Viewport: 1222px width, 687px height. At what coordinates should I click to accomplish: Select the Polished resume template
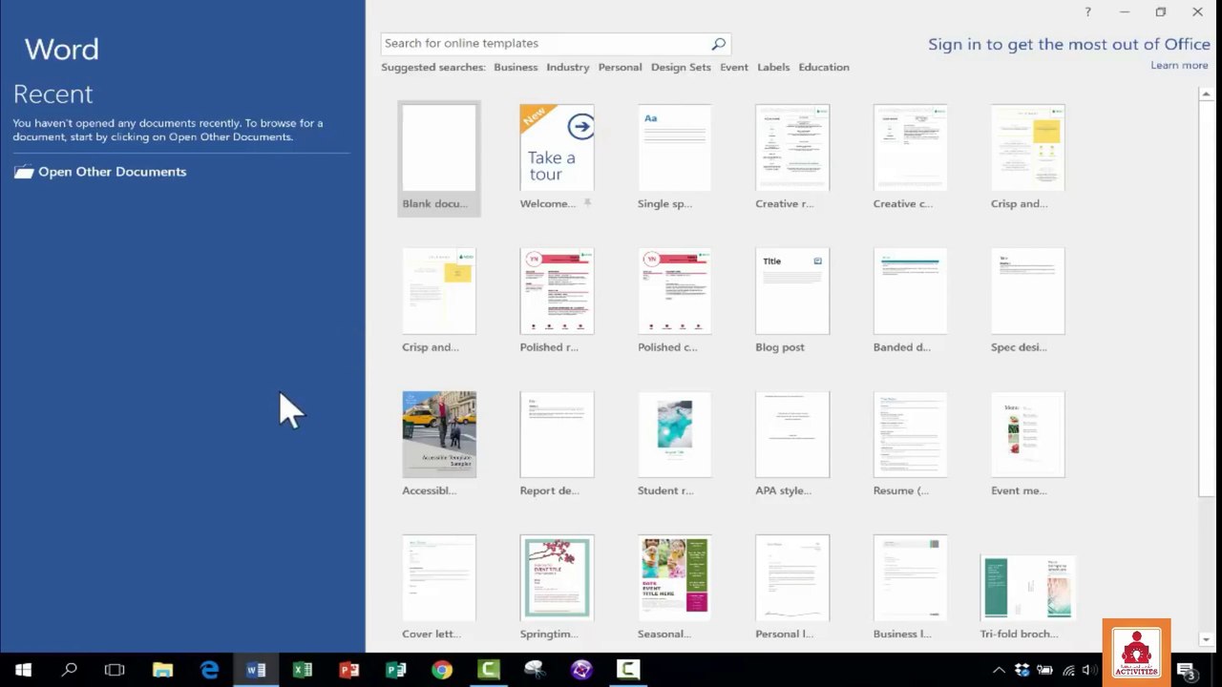[557, 302]
